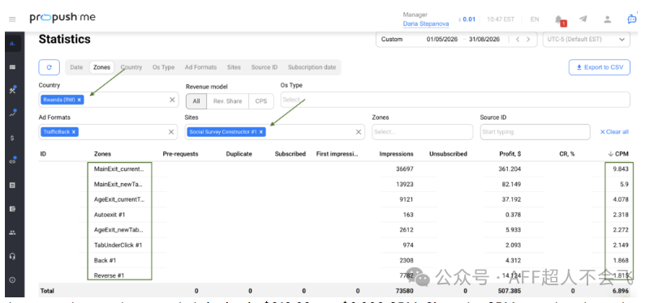Open the Zones filter select dropdown
Screen dimensions: 654x303
(422, 132)
